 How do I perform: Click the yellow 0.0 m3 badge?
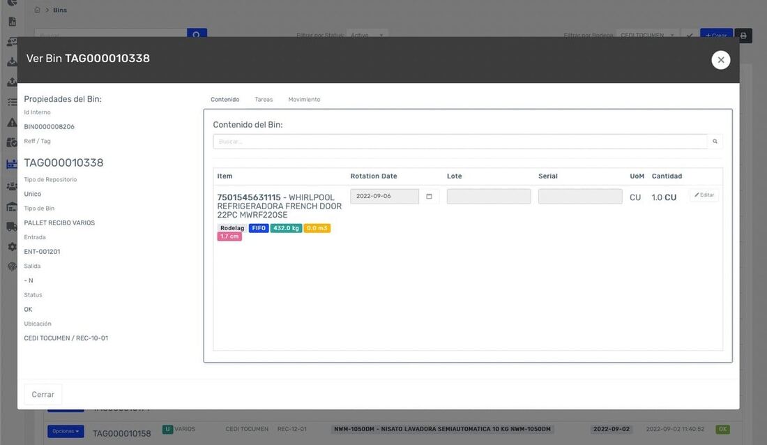coord(317,228)
